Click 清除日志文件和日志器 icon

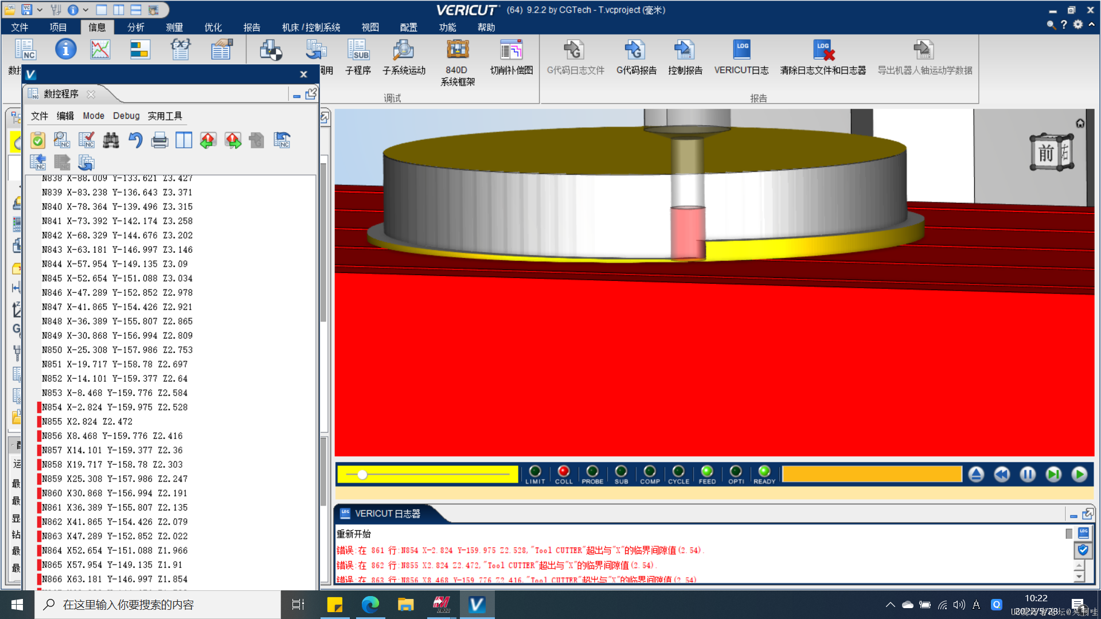click(823, 56)
